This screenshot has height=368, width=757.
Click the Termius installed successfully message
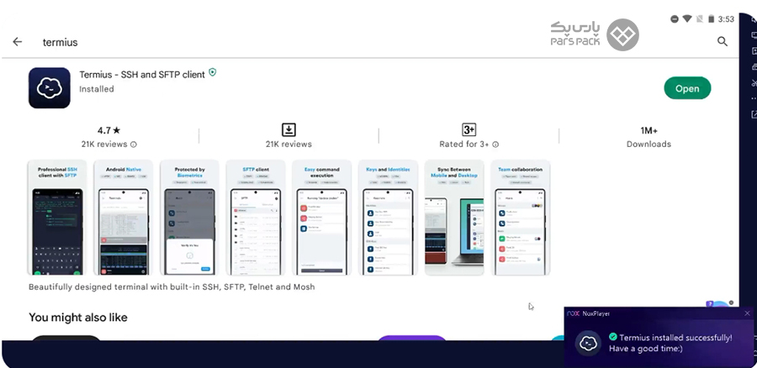[x=670, y=343]
